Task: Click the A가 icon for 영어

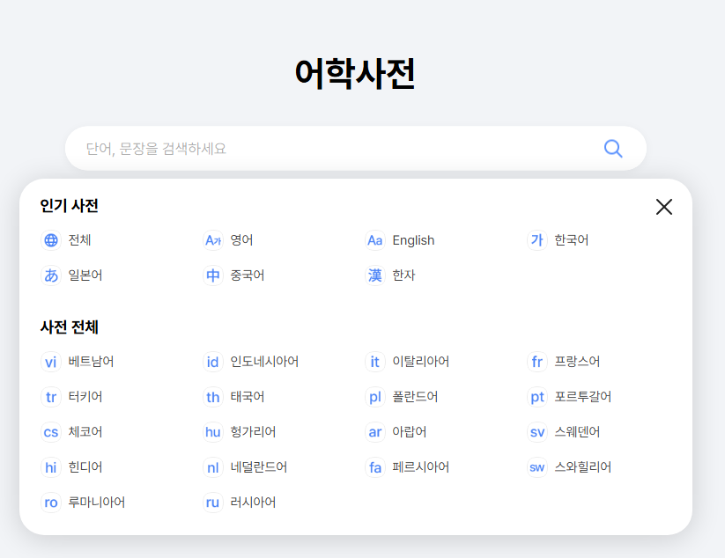Action: tap(213, 240)
